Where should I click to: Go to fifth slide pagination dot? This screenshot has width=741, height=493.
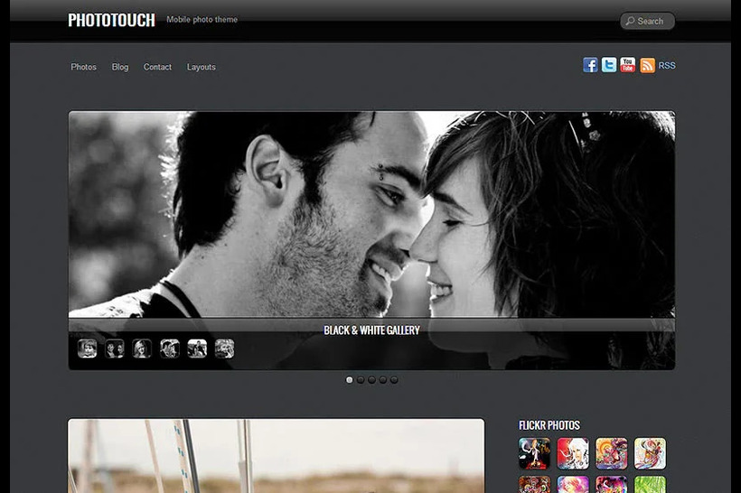point(394,380)
